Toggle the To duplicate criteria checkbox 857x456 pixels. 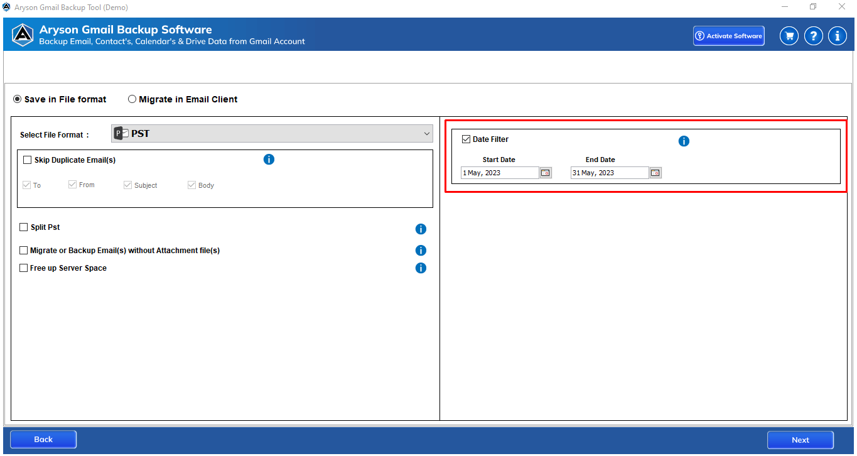[x=26, y=185]
